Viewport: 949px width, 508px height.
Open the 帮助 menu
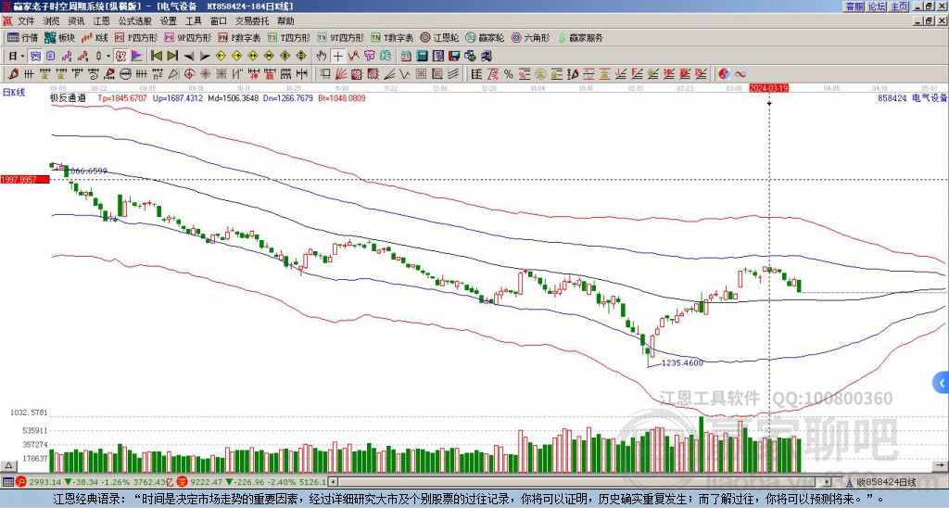coord(285,21)
